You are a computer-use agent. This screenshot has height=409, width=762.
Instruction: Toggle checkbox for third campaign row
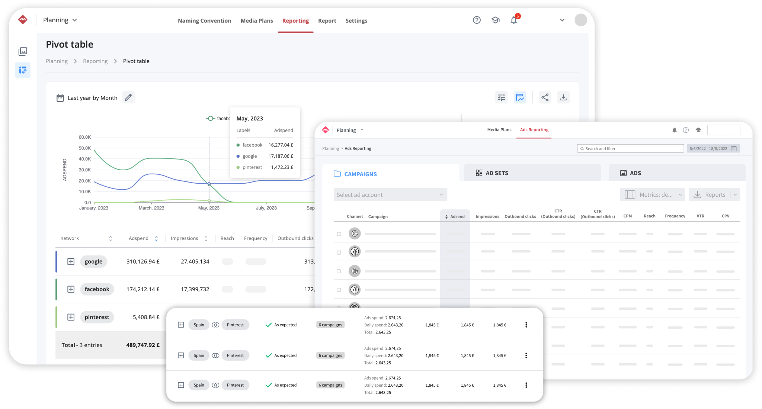click(338, 270)
